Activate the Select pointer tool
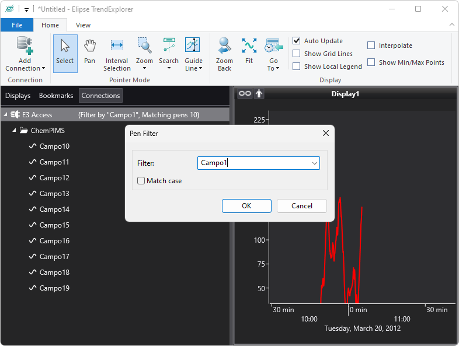Image resolution: width=459 pixels, height=346 pixels. 65,53
